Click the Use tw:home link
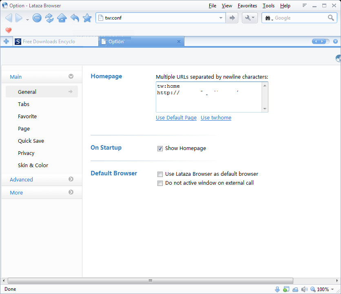 (x=216, y=118)
